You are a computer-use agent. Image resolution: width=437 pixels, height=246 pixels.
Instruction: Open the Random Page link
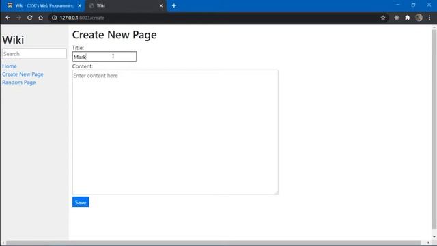(19, 83)
